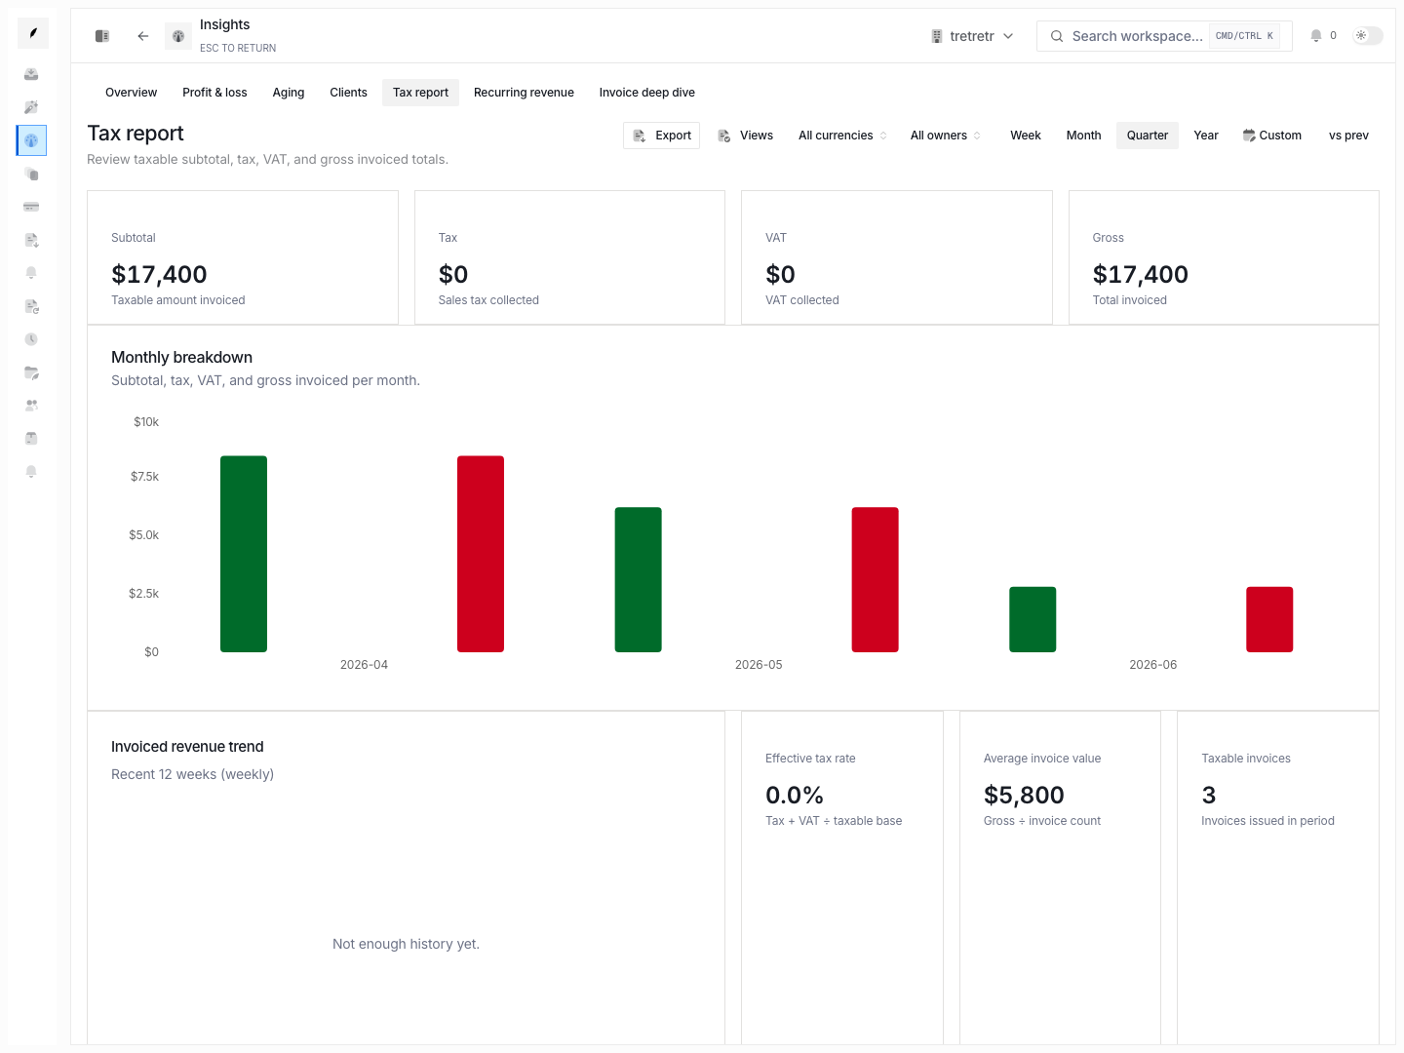Open the credit card sidebar icon
The height and width of the screenshot is (1053, 1404).
pos(31,207)
